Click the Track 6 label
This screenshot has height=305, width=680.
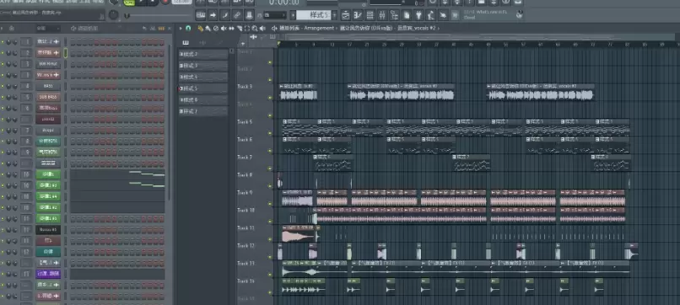[x=245, y=140]
